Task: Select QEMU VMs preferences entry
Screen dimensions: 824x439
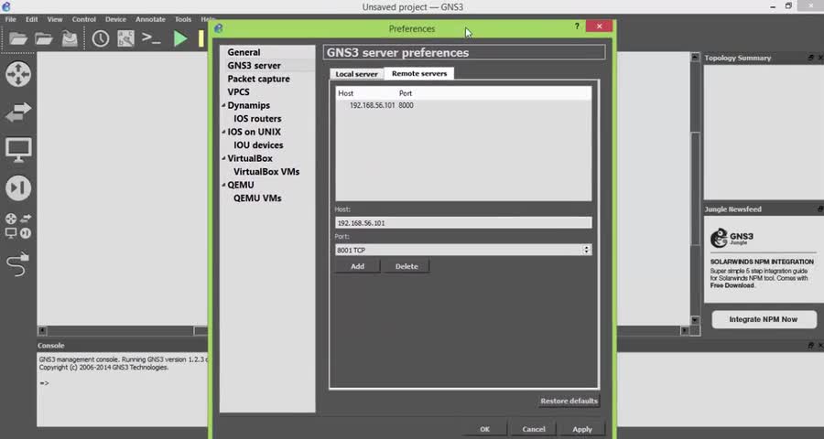Action: 257,198
